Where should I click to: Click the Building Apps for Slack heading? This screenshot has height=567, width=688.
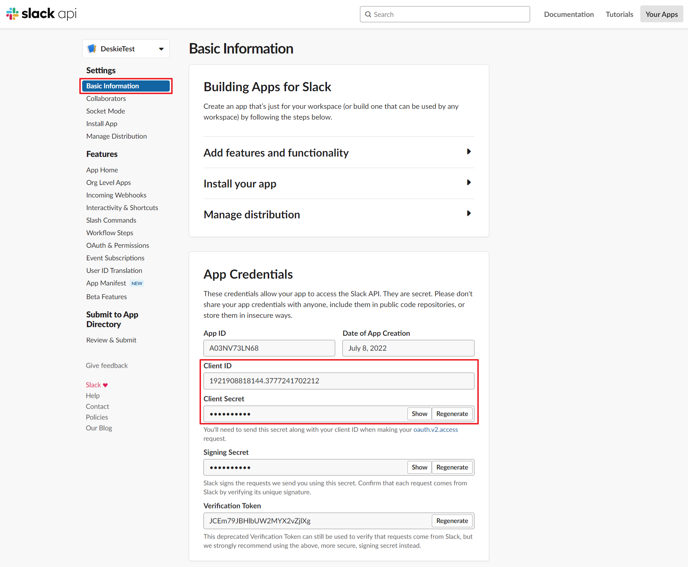tap(267, 87)
